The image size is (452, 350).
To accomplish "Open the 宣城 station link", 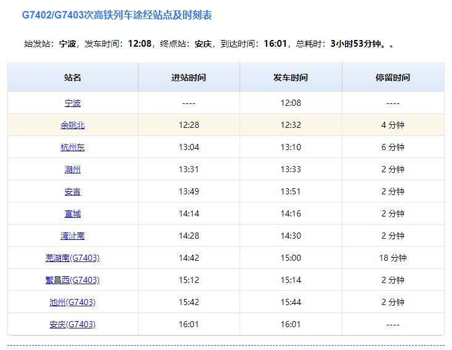I will click(x=73, y=213).
